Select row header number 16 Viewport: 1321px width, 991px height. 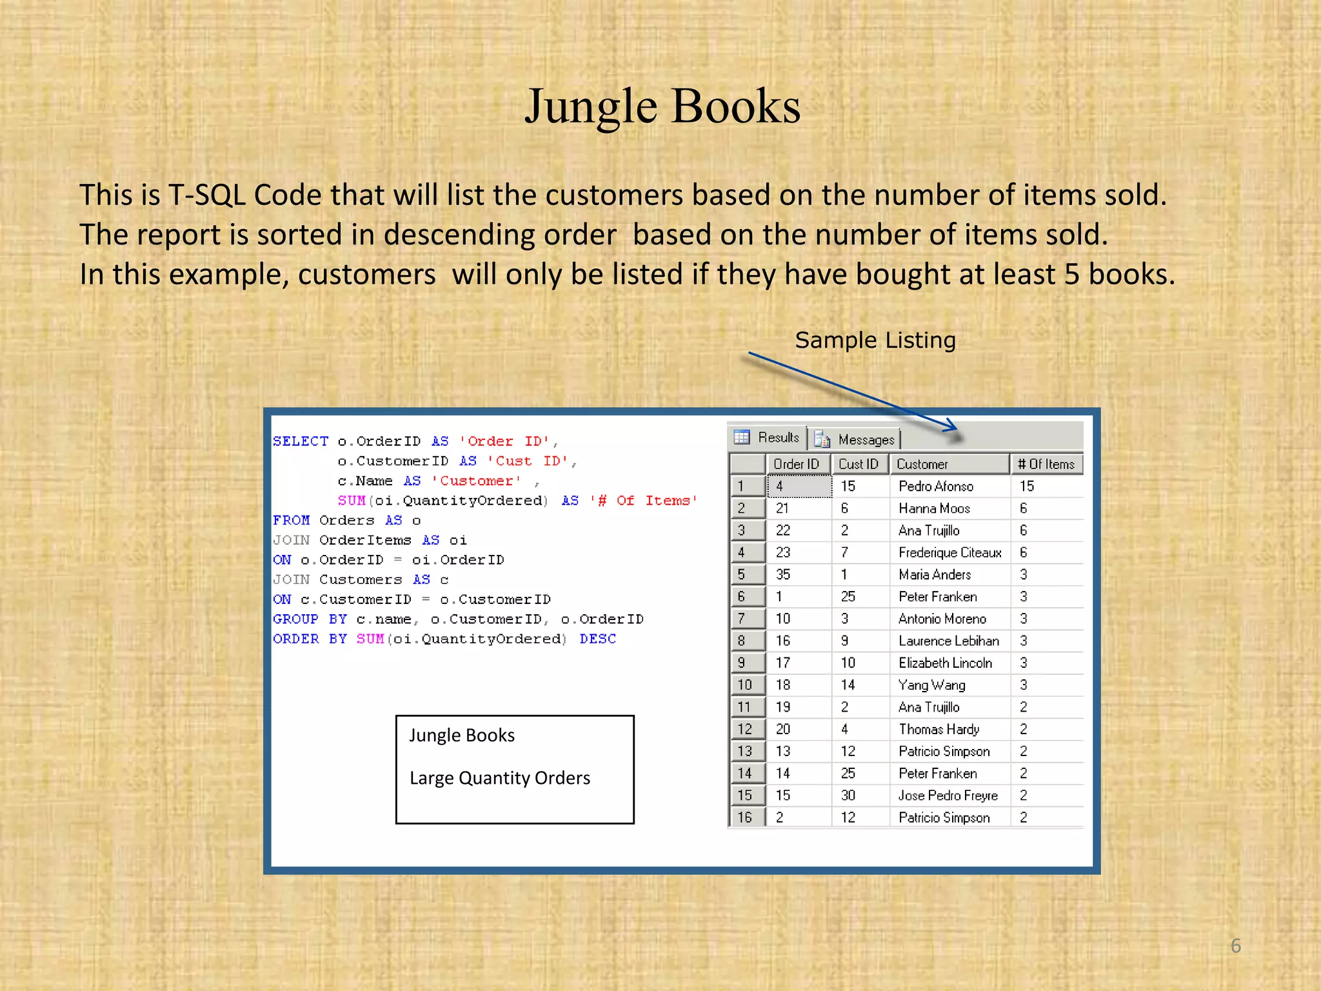click(x=748, y=817)
